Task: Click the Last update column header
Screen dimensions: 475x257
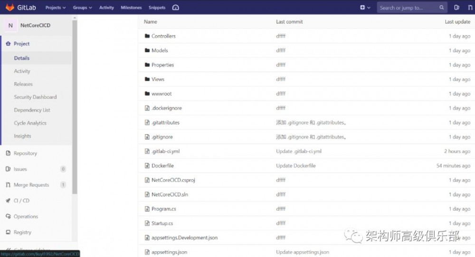Action: click(x=457, y=22)
